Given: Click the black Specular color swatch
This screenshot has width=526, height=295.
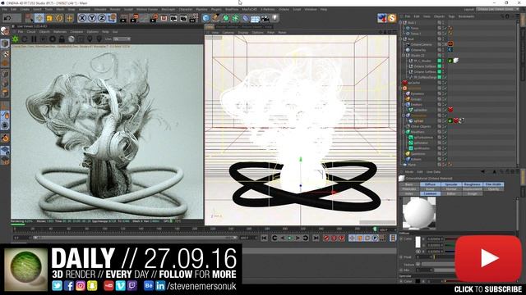Looking at the screenshot, I should tap(418, 281).
